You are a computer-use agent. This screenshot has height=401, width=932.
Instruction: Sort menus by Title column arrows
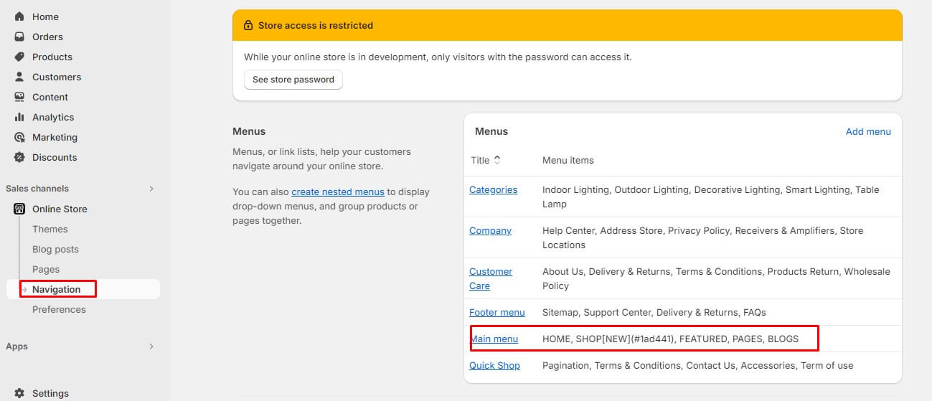[x=497, y=160]
